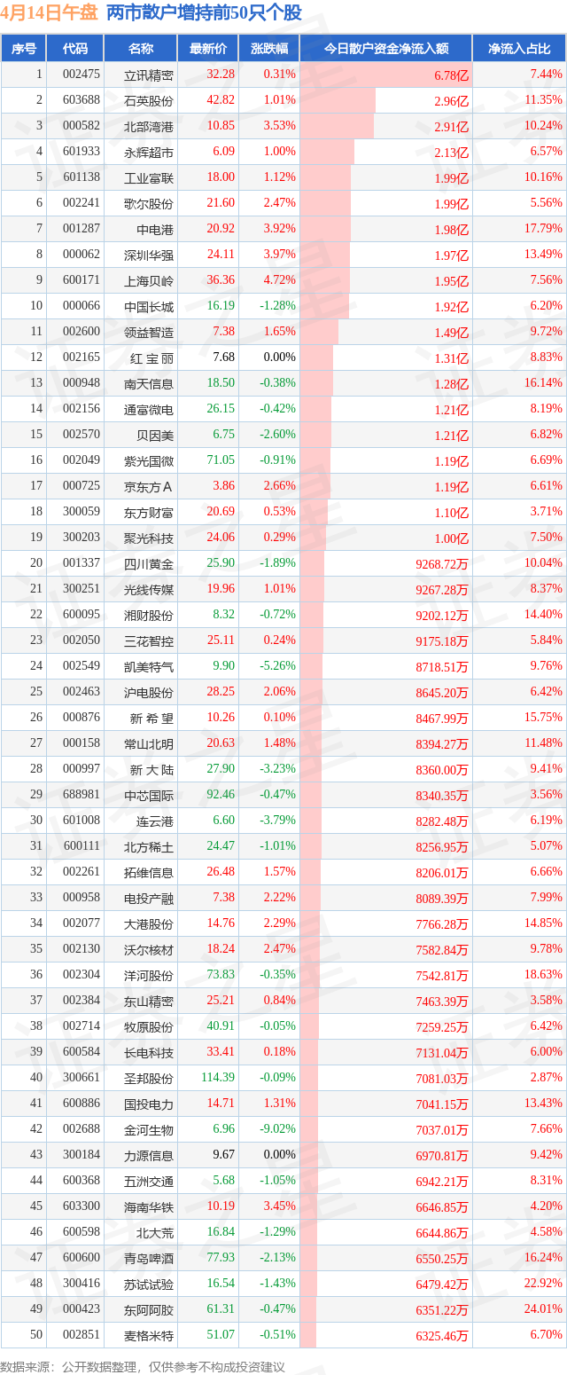Click the title text 两市散户增持前50只个股

pos(204,13)
